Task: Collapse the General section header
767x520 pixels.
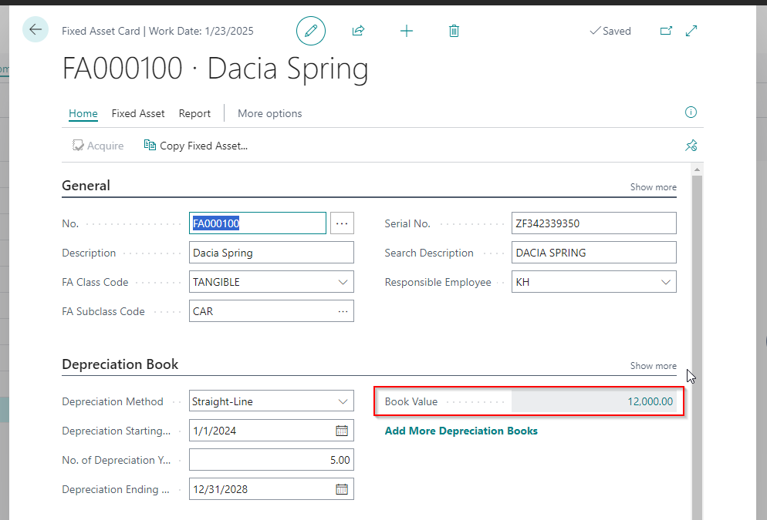Action: coord(86,186)
